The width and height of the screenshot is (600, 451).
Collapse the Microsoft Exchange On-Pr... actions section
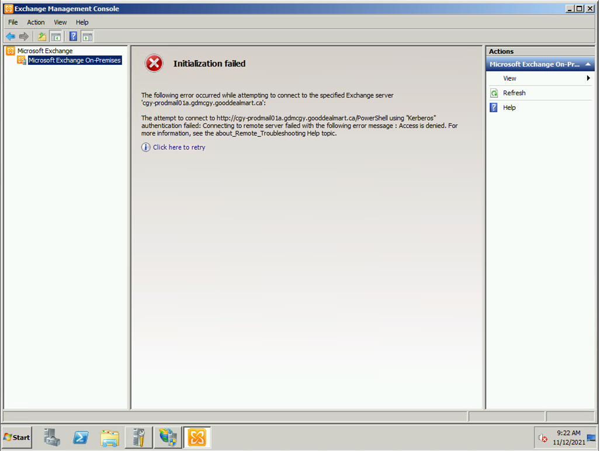click(588, 64)
